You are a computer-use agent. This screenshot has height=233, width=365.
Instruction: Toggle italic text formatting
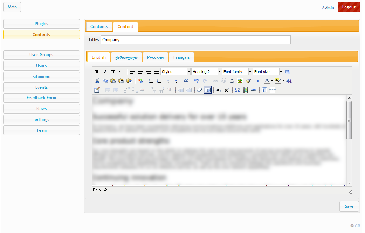pyautogui.click(x=105, y=72)
